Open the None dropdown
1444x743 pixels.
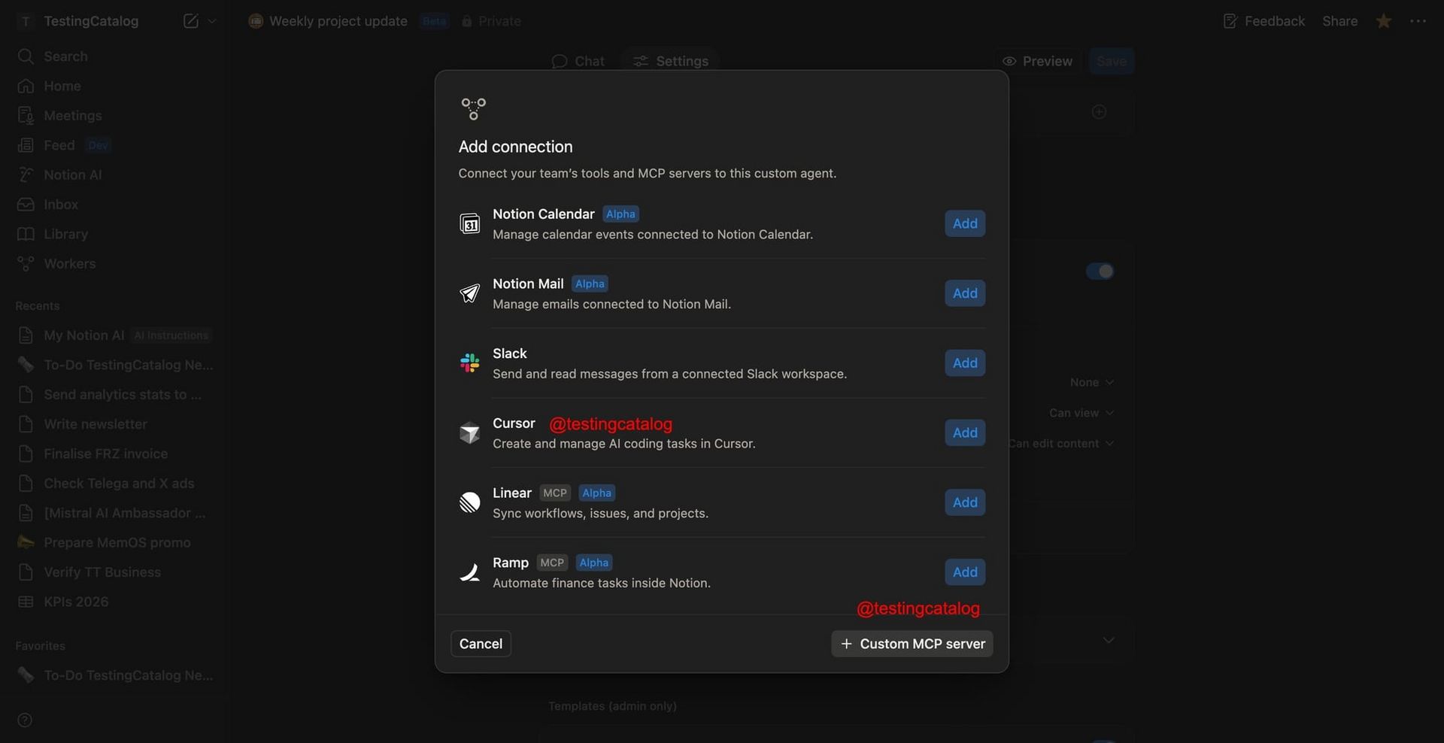point(1092,383)
